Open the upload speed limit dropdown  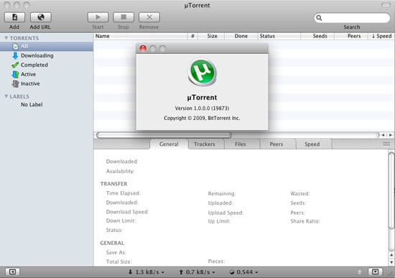pos(197,272)
